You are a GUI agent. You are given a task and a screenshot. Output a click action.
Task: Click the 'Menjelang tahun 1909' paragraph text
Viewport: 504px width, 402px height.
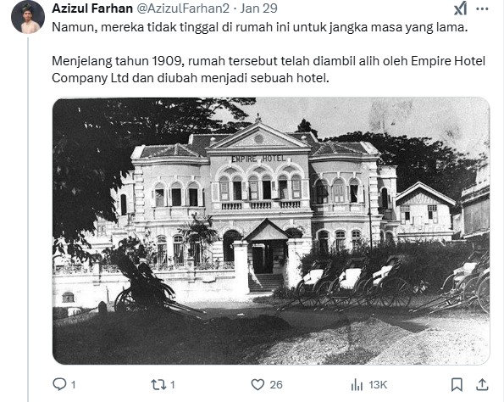[269, 70]
